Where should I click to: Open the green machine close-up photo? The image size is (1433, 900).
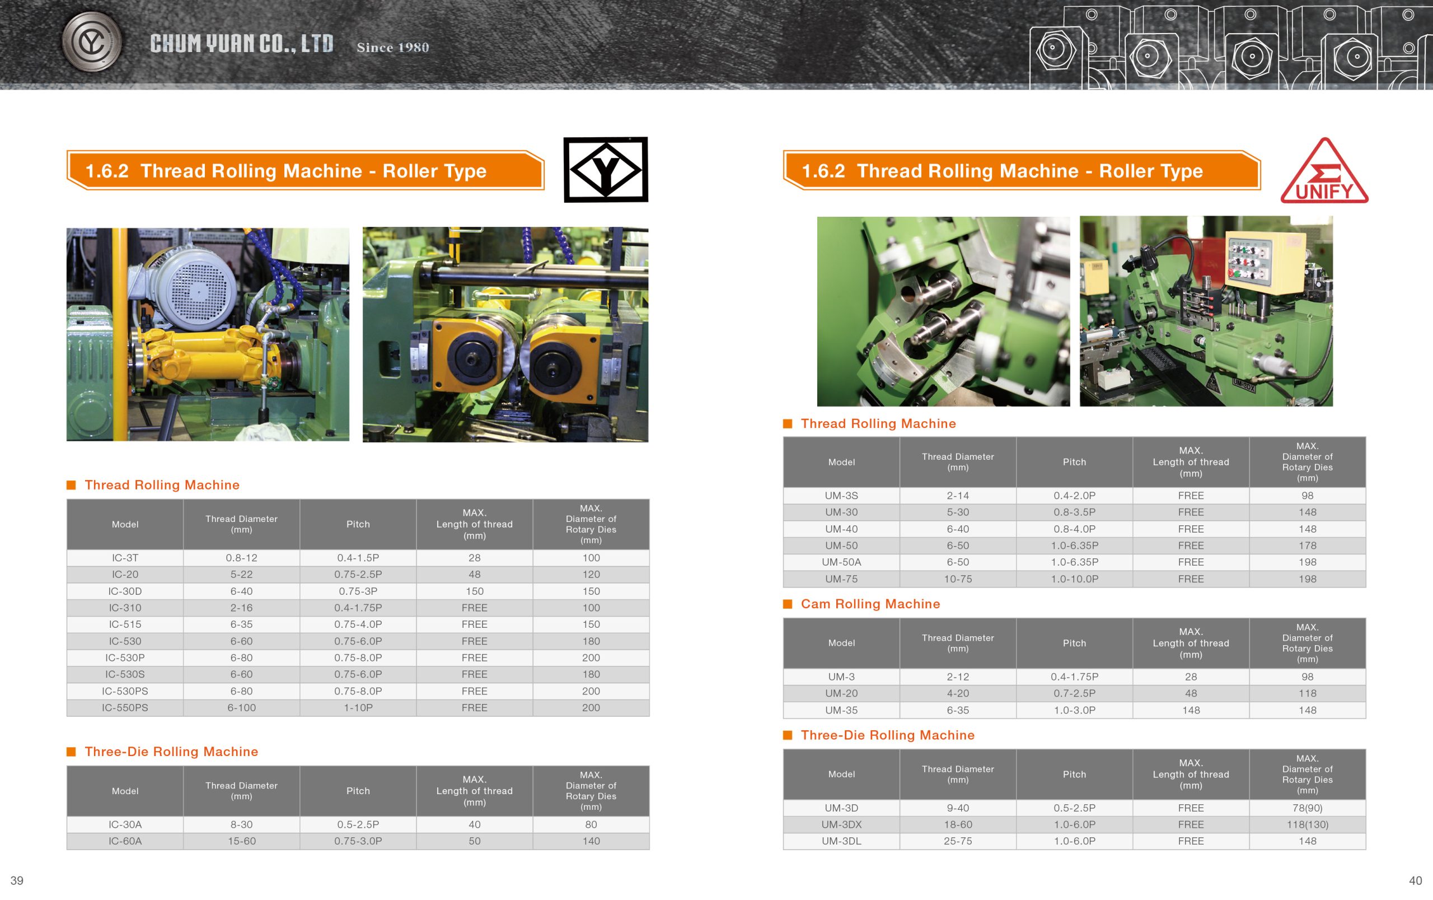[943, 311]
